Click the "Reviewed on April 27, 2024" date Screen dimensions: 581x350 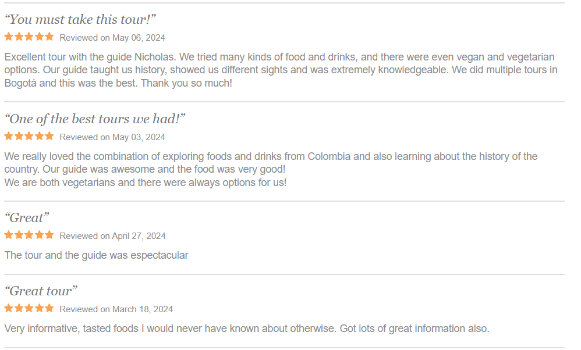pos(112,236)
